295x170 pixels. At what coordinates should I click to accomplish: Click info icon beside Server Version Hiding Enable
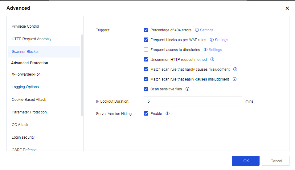[x=167, y=114]
